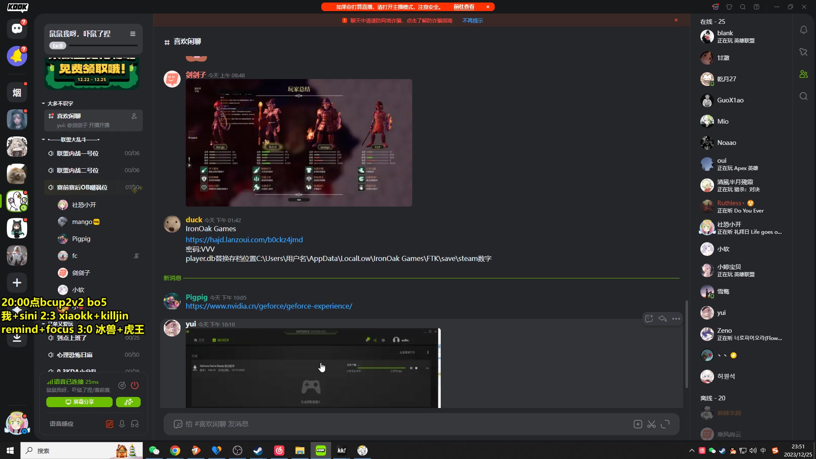The image size is (816, 459).
Task: Open yui's GeForce screenshot image
Action: click(313, 368)
